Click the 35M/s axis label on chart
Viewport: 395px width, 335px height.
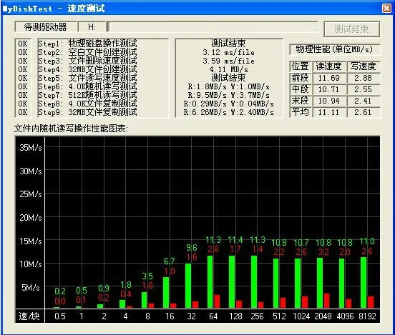[x=31, y=147]
